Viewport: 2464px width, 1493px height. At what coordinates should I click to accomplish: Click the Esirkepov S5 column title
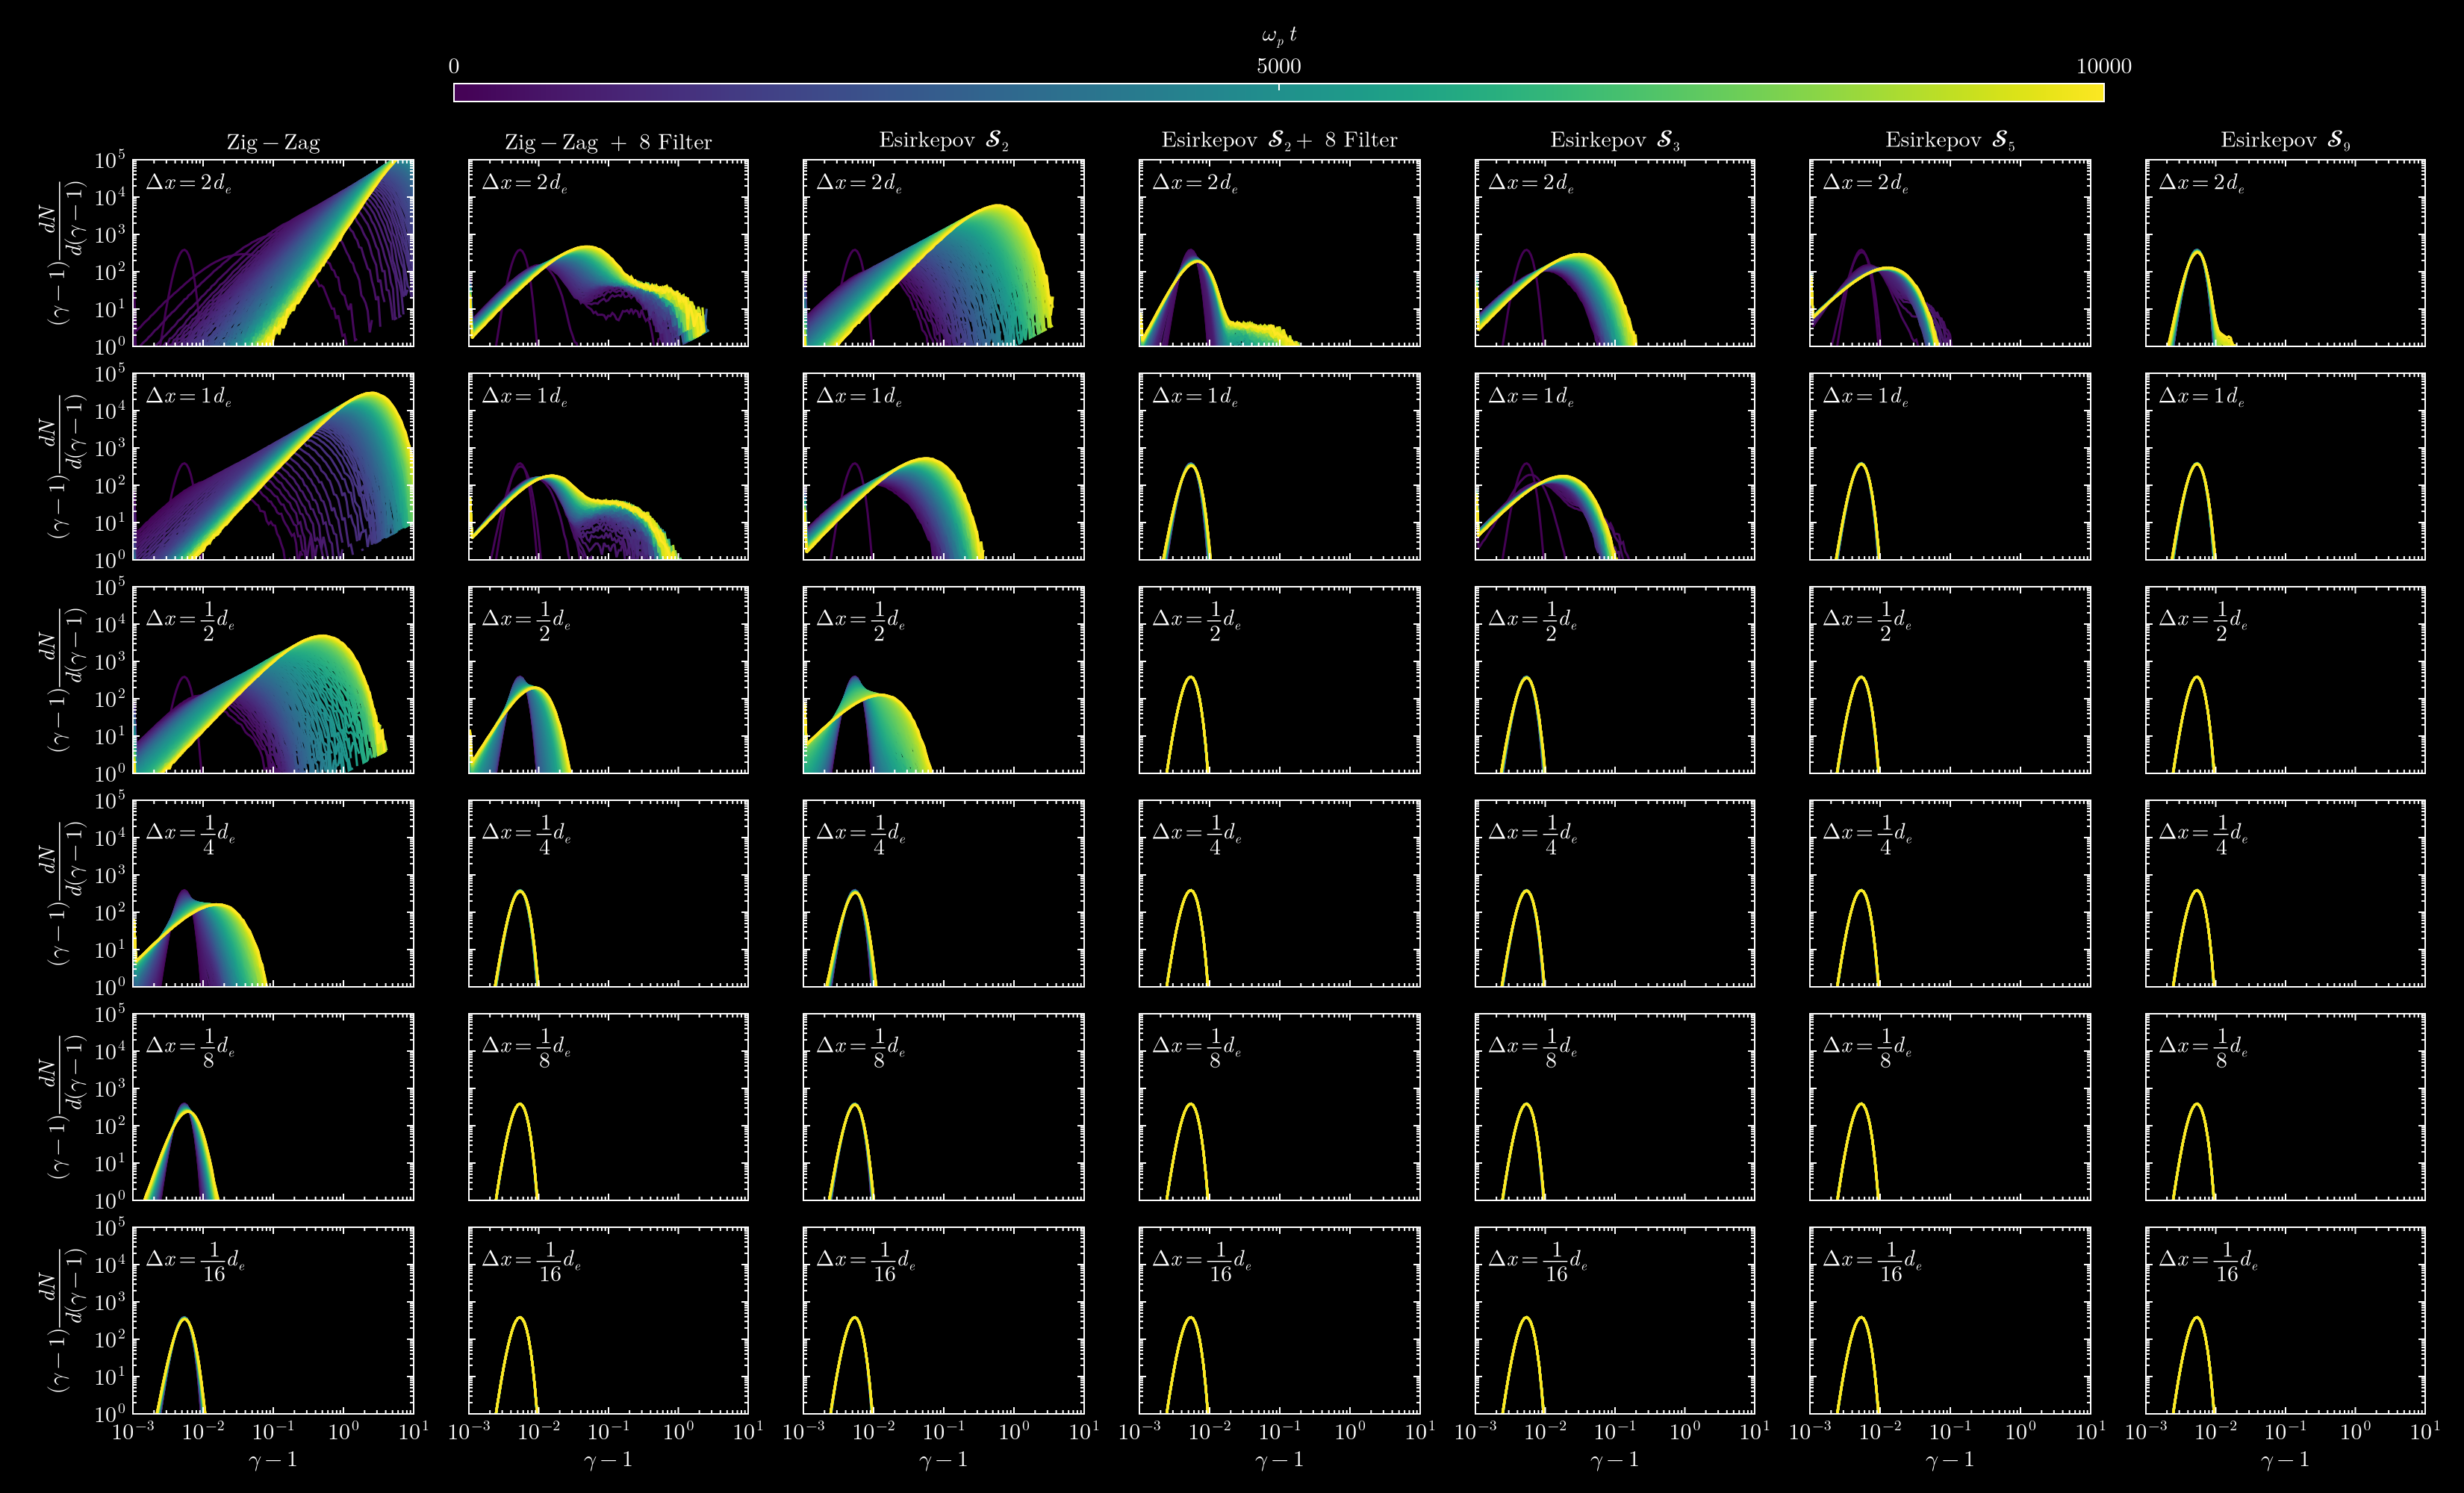[x=1949, y=140]
